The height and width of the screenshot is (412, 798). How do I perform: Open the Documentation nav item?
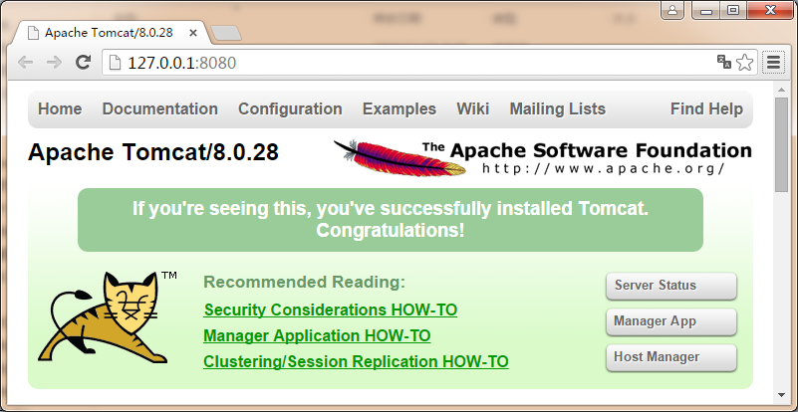[x=159, y=109]
